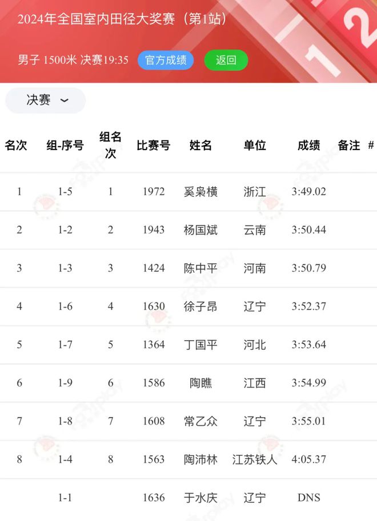377x521 pixels.
Task: Select athlete name 丁国平
Action: pyautogui.click(x=200, y=345)
